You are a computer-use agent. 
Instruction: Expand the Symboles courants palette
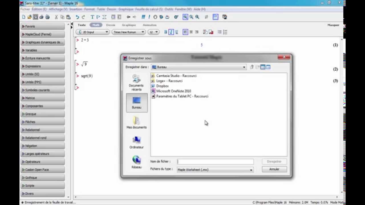(43, 90)
